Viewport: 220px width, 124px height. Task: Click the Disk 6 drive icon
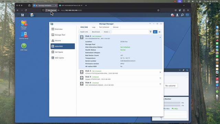[82, 84]
